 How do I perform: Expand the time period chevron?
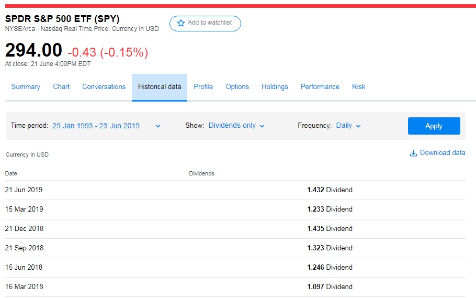[158, 126]
